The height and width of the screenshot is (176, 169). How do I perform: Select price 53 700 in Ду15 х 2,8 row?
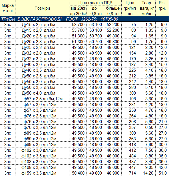78,30
